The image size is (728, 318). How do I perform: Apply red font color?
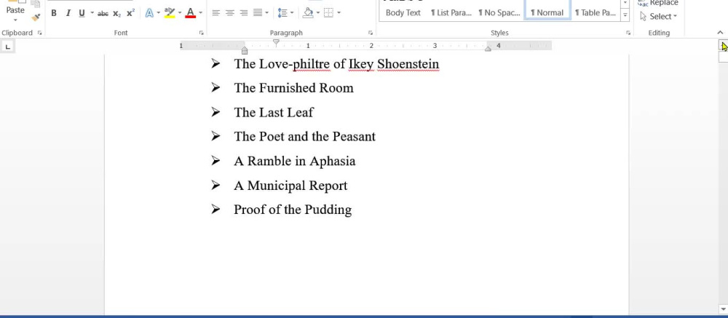click(190, 13)
